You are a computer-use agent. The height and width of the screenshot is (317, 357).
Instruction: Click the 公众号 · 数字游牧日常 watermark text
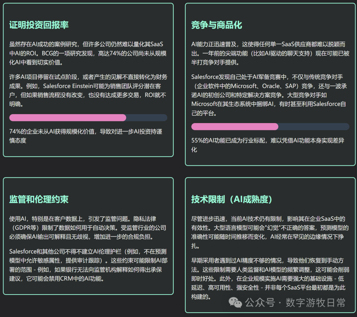tap(295, 302)
